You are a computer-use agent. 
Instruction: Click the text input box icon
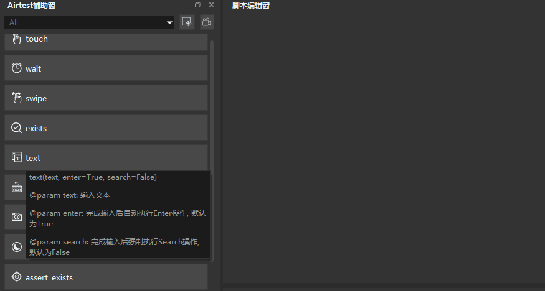point(16,157)
